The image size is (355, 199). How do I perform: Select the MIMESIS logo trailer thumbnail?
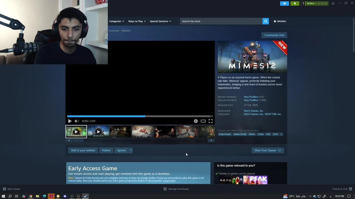(98, 132)
